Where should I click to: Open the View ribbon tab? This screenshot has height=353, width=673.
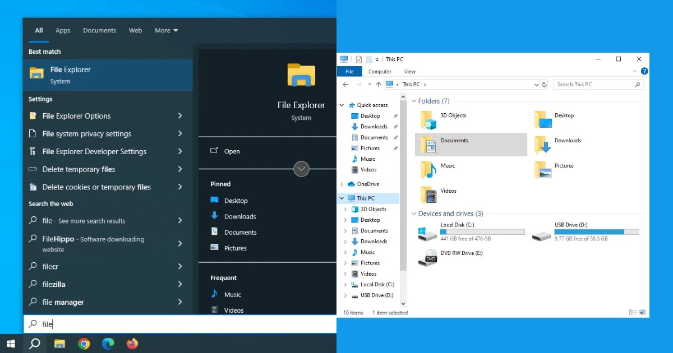[x=410, y=72]
